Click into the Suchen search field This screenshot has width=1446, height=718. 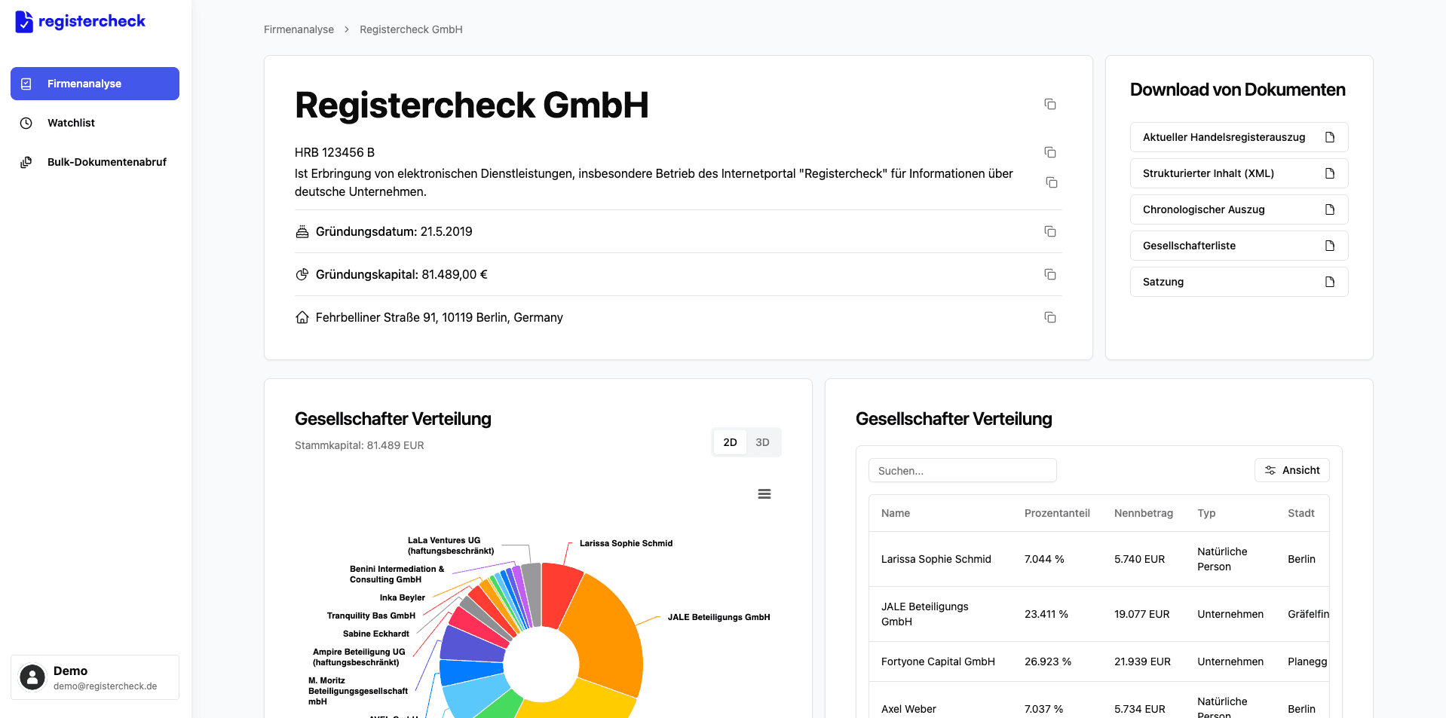point(963,470)
